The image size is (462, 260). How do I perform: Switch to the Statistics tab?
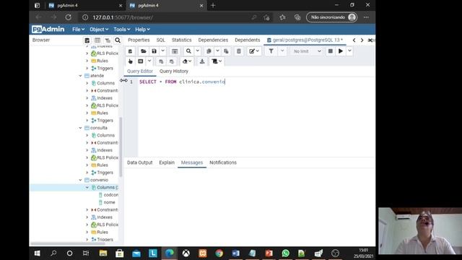coord(181,40)
